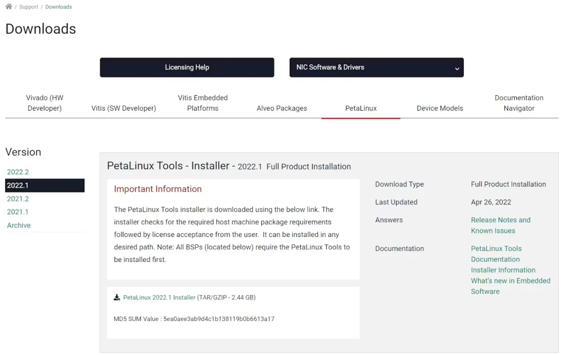Click the 'Download Type' label
The image size is (562, 355).
[x=399, y=184]
